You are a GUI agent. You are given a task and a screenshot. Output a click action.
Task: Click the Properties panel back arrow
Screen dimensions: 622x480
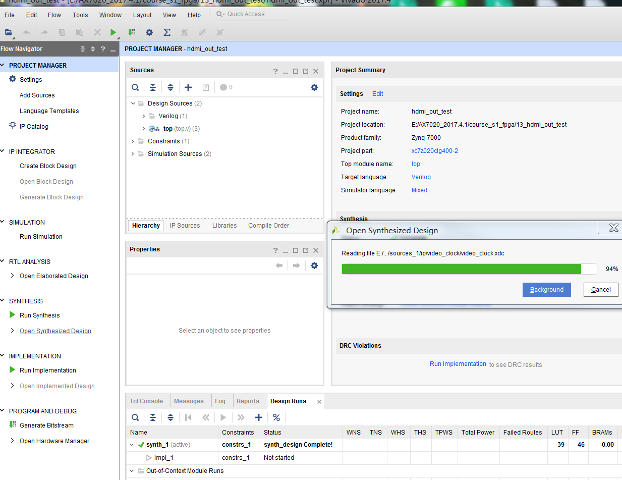pyautogui.click(x=279, y=265)
